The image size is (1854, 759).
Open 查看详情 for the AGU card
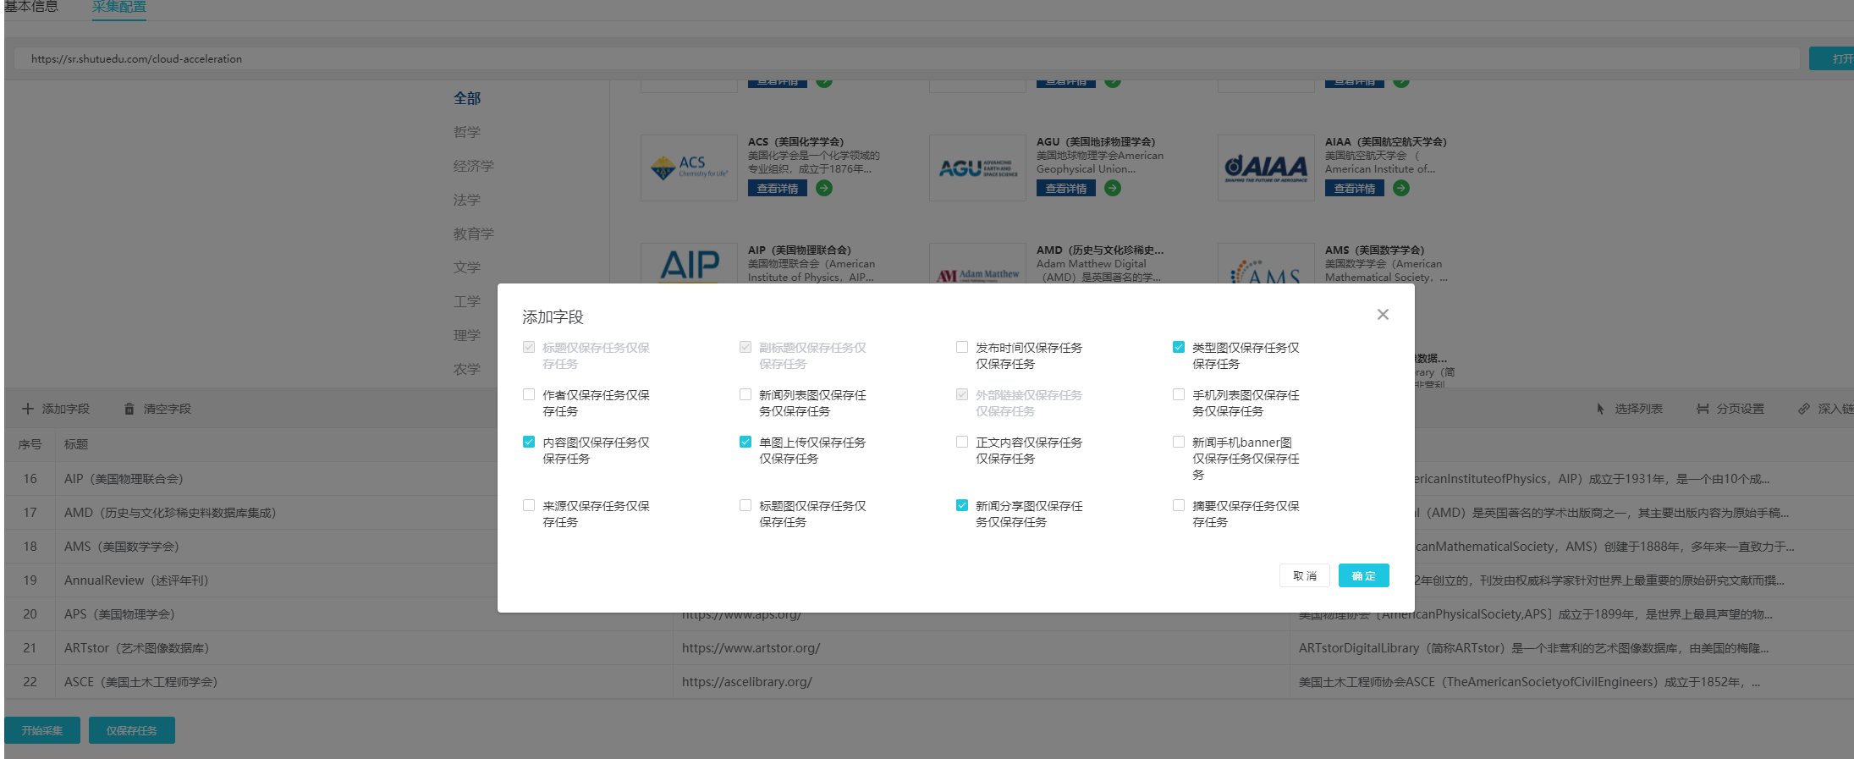1066,188
